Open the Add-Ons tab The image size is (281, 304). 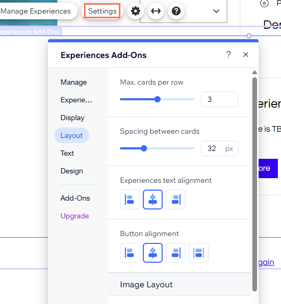coord(75,198)
